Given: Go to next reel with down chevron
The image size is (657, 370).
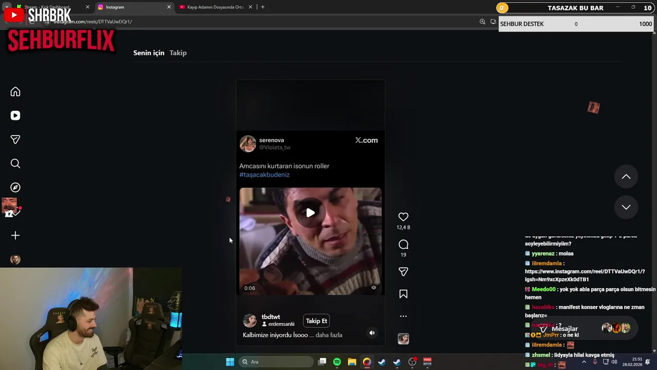Looking at the screenshot, I should pyautogui.click(x=626, y=207).
